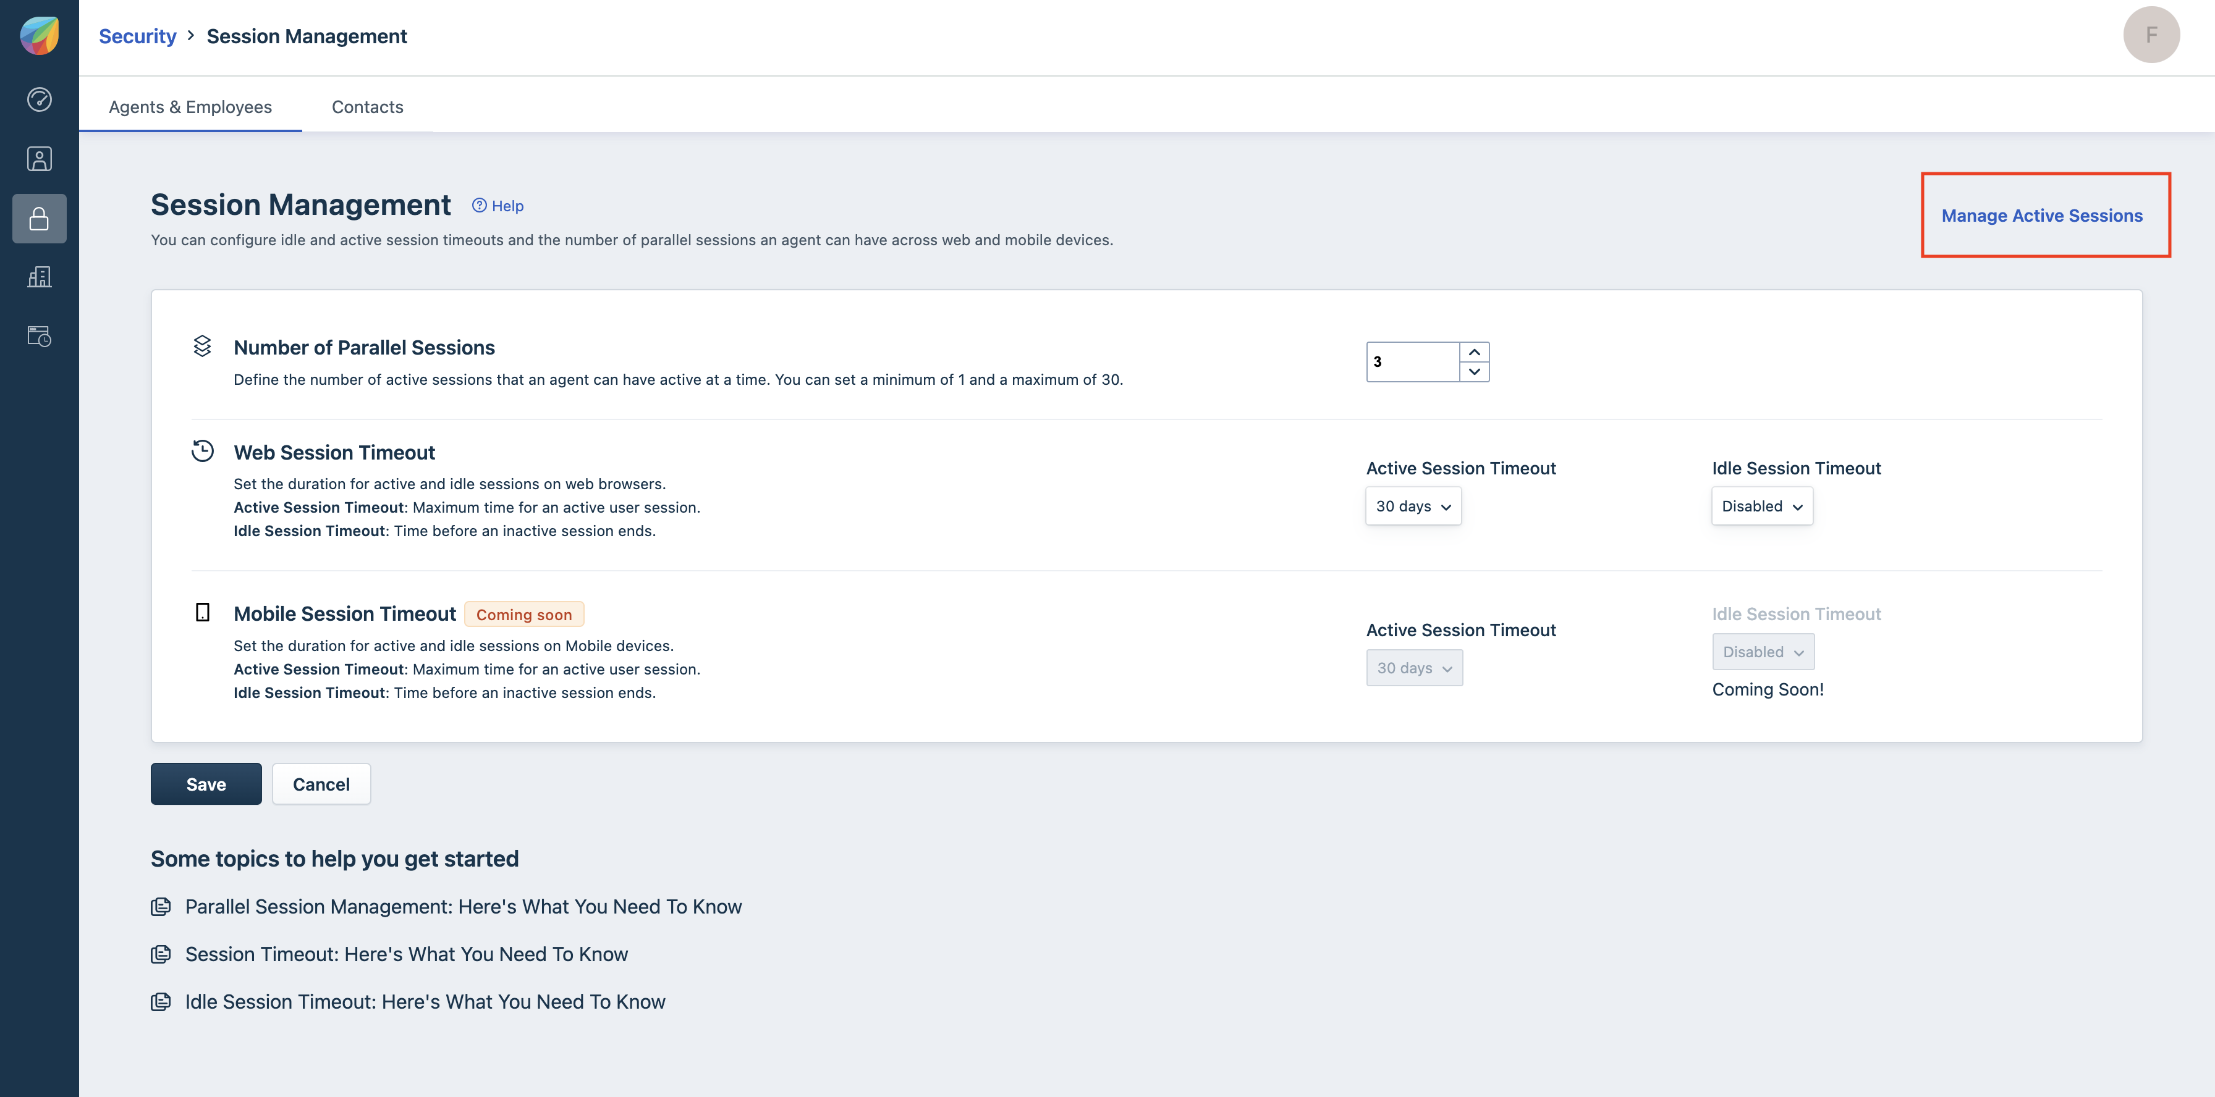The width and height of the screenshot is (2215, 1097).
Task: Open the dashboard gauge sidebar icon
Action: (40, 99)
